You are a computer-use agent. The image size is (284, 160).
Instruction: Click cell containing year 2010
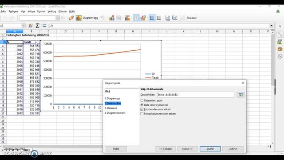click(x=15, y=86)
